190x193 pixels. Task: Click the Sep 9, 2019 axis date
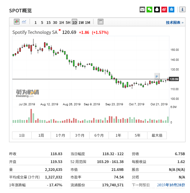point(92,104)
